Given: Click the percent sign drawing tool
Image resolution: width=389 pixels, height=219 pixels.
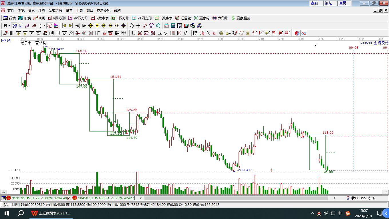Looking at the screenshot, I should point(209,33).
